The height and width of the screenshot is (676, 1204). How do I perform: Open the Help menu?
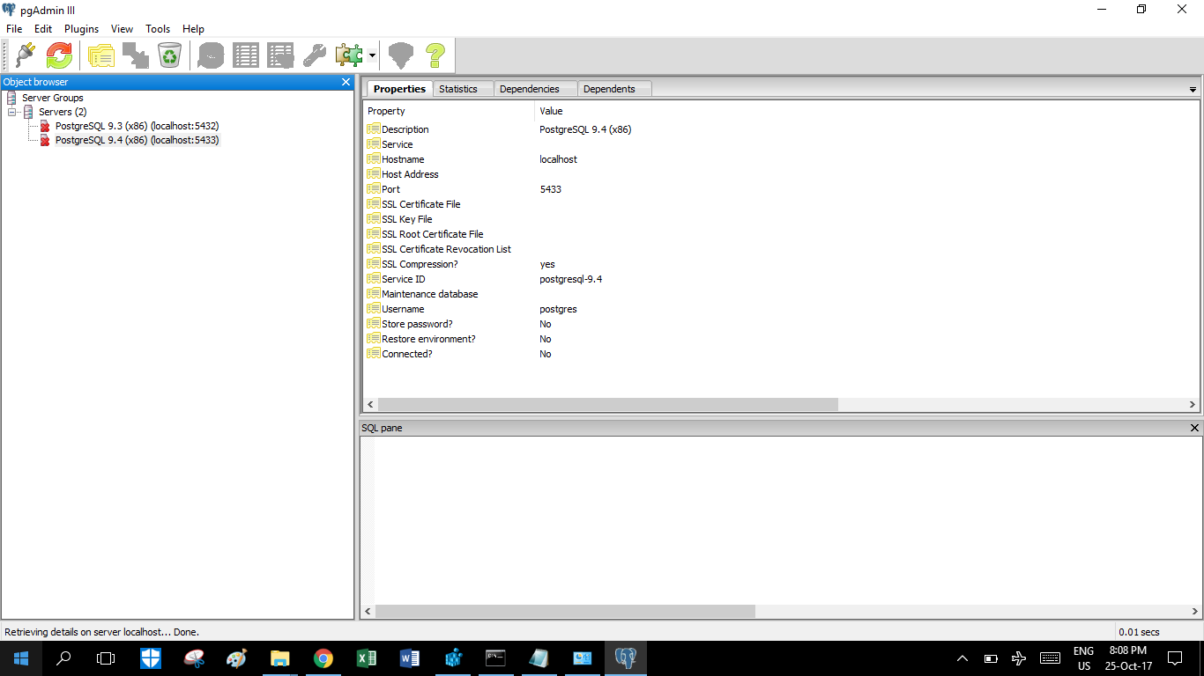point(193,29)
